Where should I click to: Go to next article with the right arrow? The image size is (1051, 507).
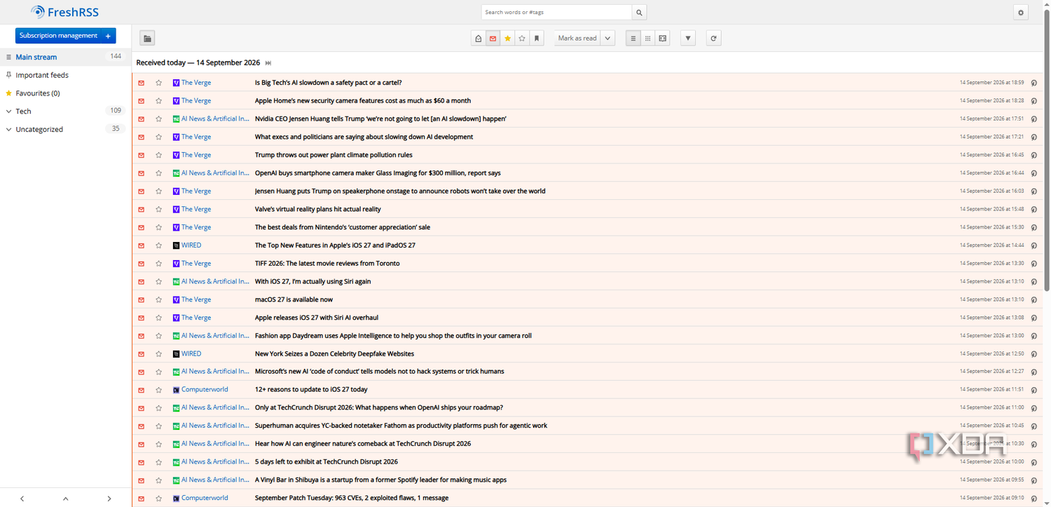point(109,499)
